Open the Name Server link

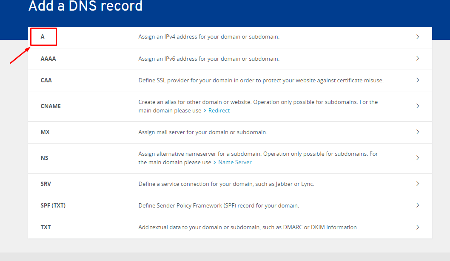point(235,162)
